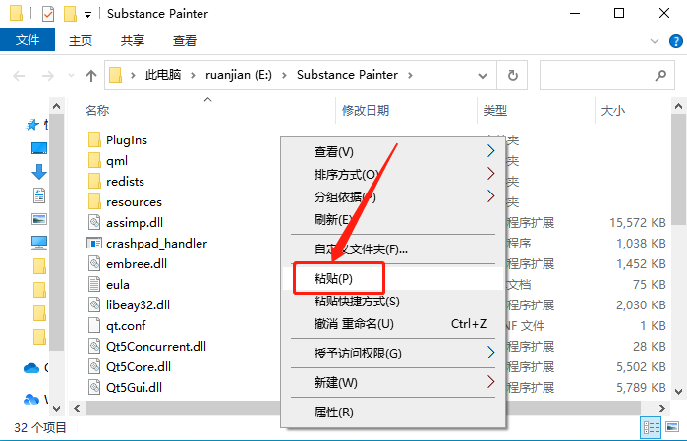Screen dimensions: 687x441
Task: Select crashpad_handler application icon
Action: (94, 243)
